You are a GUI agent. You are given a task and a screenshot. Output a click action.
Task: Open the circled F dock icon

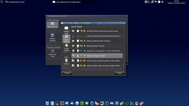click(107, 103)
